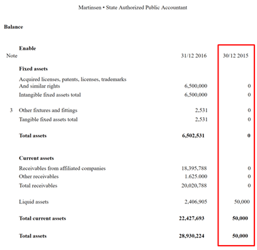This screenshot has height=250, width=257.
Task: Click "Other fixtures and fittings" label
Action: coord(48,110)
